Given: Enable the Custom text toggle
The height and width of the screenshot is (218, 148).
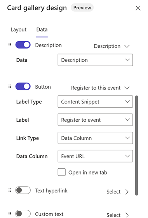Looking at the screenshot, I should click(x=23, y=214).
